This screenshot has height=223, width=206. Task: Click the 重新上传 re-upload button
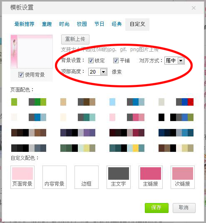[75, 40]
